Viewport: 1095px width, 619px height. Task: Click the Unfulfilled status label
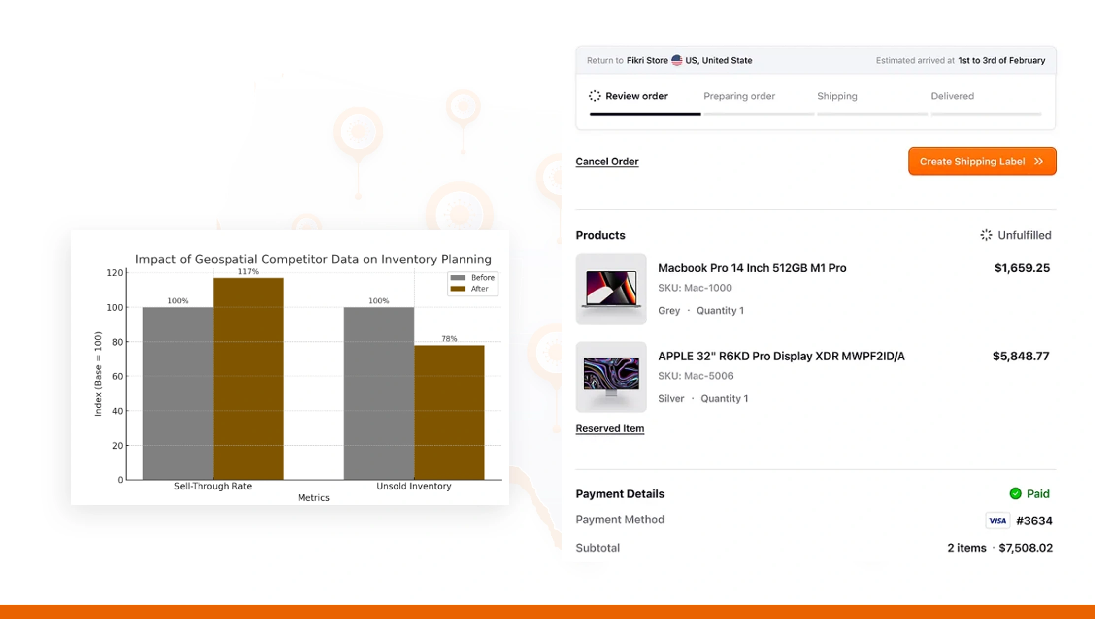click(x=1024, y=235)
